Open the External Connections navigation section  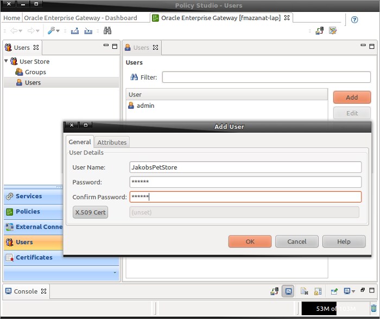[34, 227]
